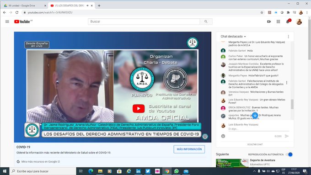Open the Deporte de Aventura suggested video title
This screenshot has width=311, height=175.
(x=263, y=160)
